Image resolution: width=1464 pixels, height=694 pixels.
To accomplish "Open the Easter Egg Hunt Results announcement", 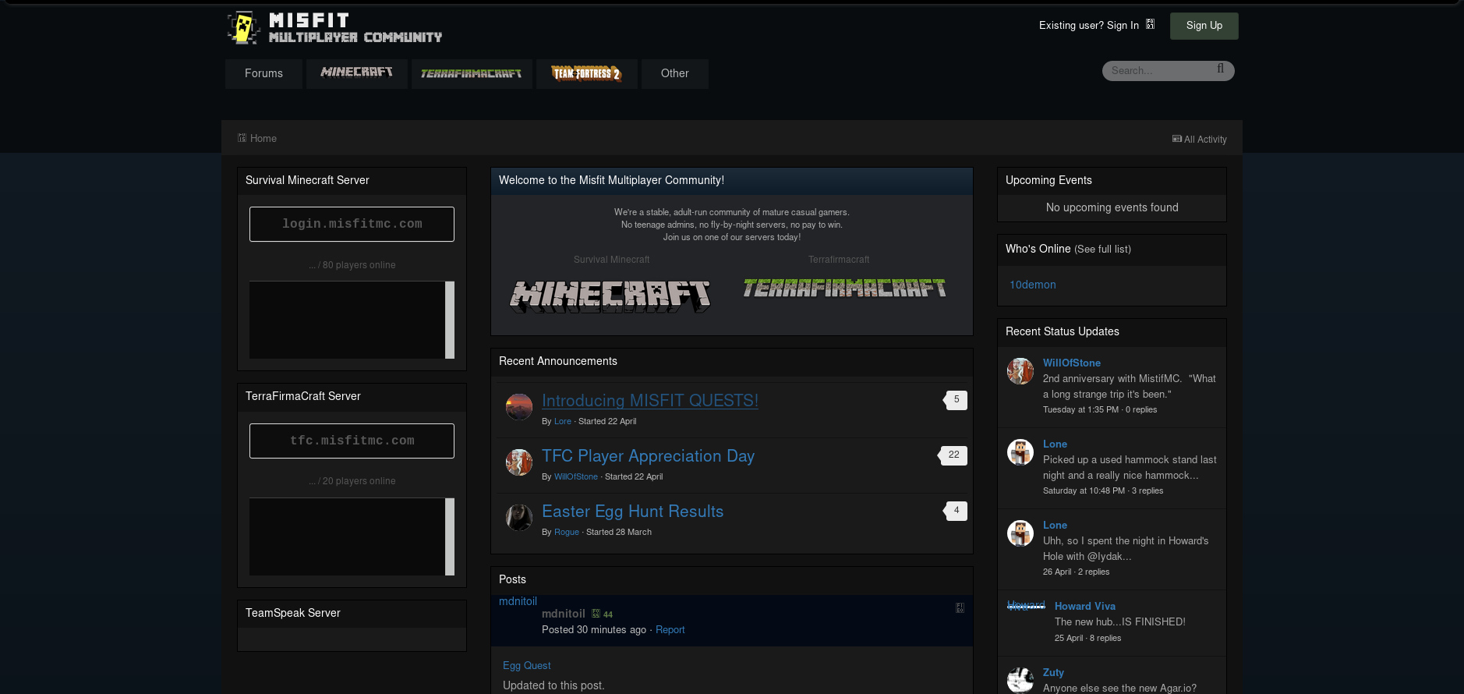I will [x=632, y=512].
